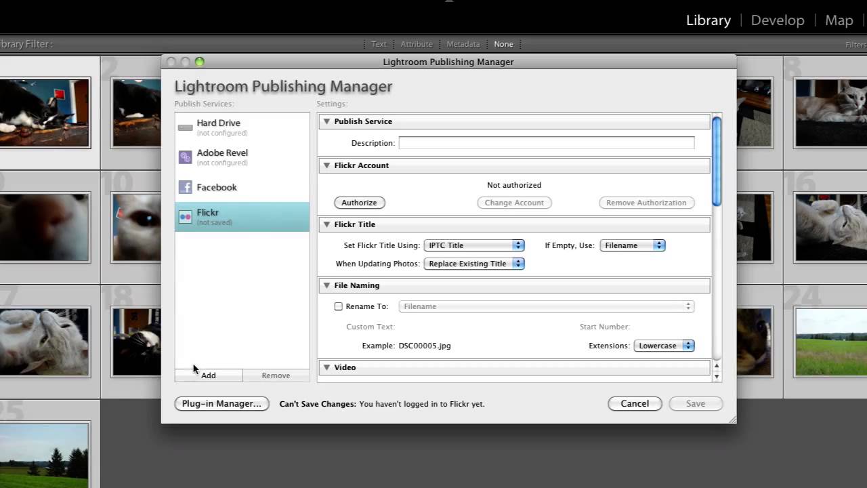Viewport: 867px width, 488px height.
Task: Open the When Updating Photos dropdown
Action: click(x=474, y=264)
